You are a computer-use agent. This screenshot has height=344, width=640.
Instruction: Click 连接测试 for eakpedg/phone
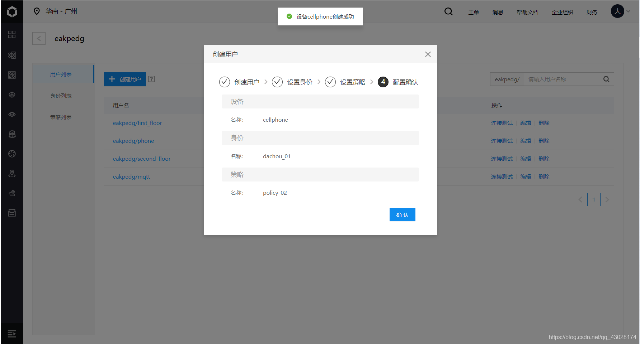click(502, 141)
